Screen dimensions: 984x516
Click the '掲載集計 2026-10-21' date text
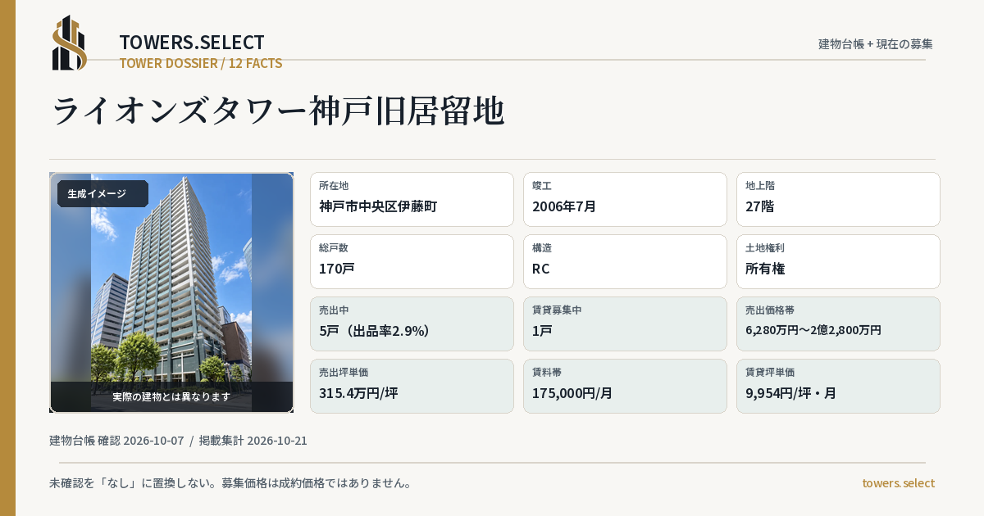(253, 441)
